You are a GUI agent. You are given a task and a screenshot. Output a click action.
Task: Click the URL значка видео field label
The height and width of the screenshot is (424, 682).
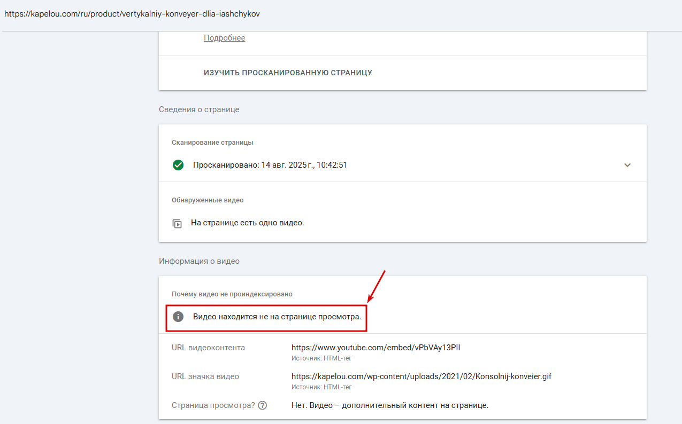205,376
